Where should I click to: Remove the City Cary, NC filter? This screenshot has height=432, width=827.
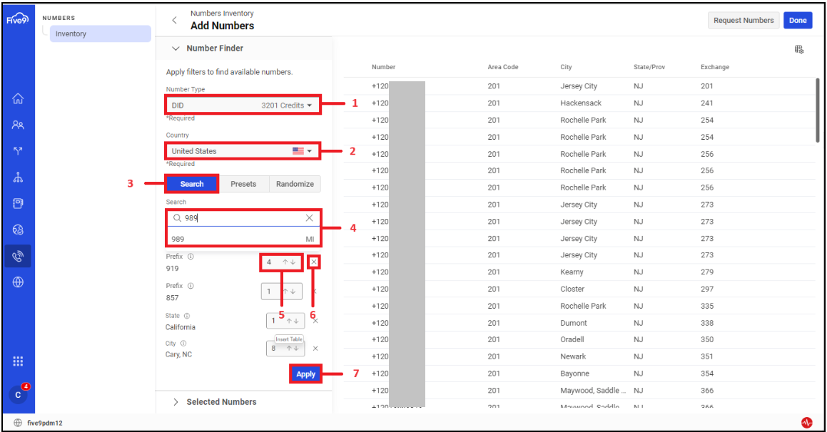pyautogui.click(x=315, y=348)
